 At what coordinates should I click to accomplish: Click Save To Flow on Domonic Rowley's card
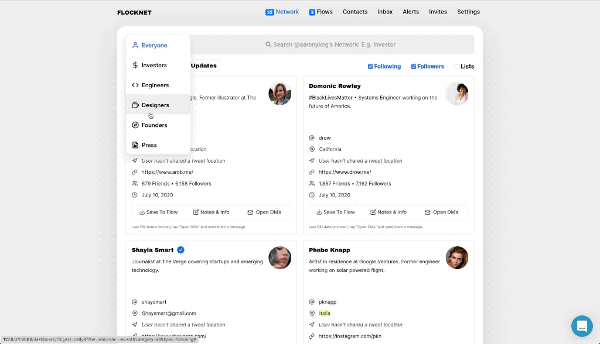[336, 212]
